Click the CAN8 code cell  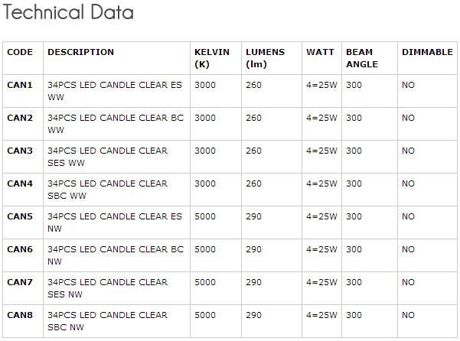[x=20, y=315]
